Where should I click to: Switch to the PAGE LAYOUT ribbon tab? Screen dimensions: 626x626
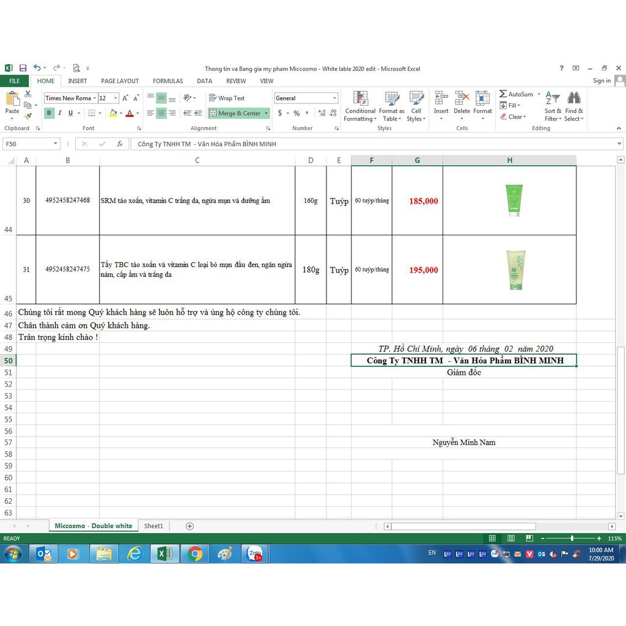[120, 81]
